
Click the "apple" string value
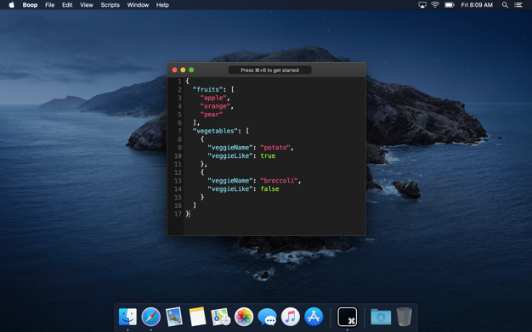point(213,98)
